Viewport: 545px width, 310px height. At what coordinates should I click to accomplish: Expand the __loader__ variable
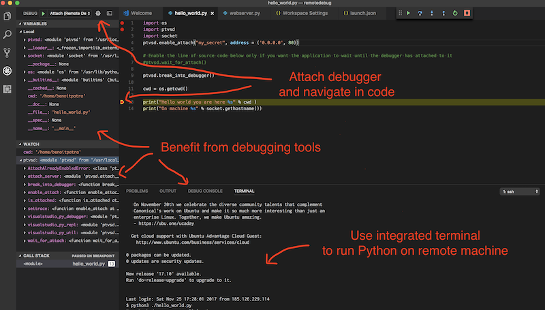25,48
